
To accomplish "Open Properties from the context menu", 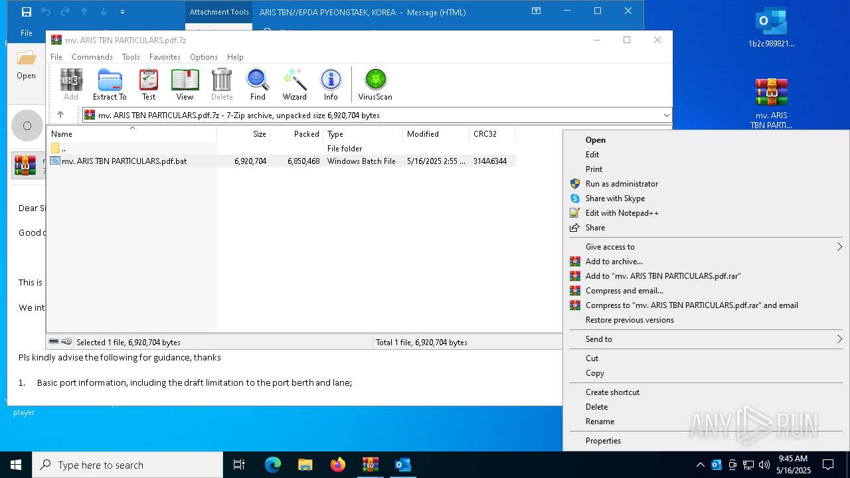I will coord(706,440).
